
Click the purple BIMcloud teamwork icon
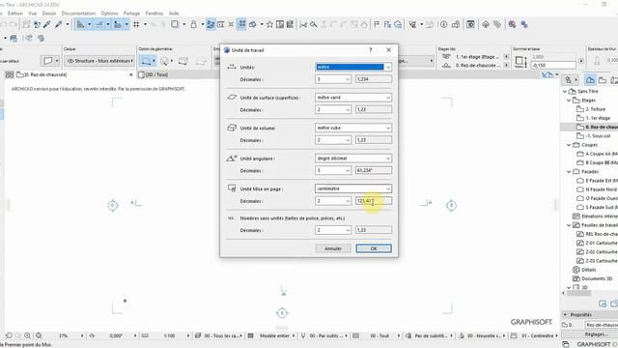point(512,24)
